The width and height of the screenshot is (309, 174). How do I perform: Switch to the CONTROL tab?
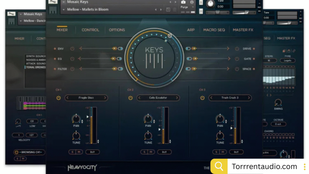click(x=90, y=30)
